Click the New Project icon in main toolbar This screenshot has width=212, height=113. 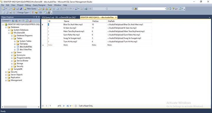[4, 9]
